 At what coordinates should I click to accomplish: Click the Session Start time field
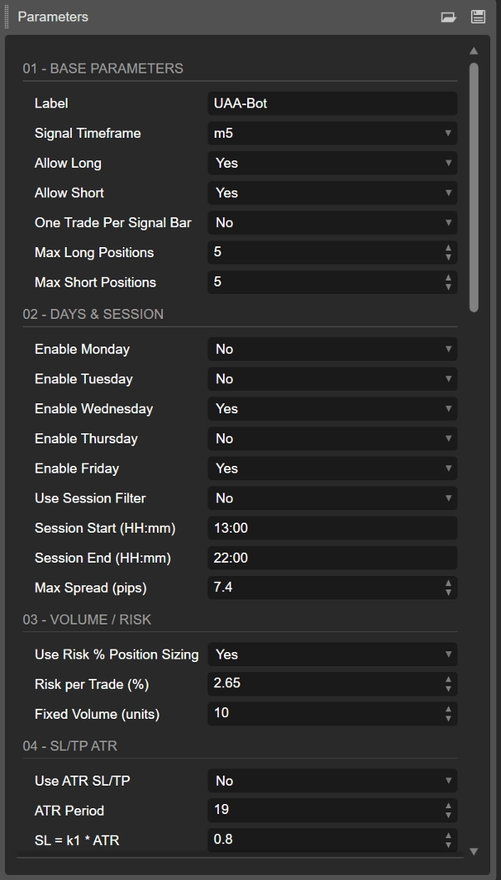tap(331, 529)
